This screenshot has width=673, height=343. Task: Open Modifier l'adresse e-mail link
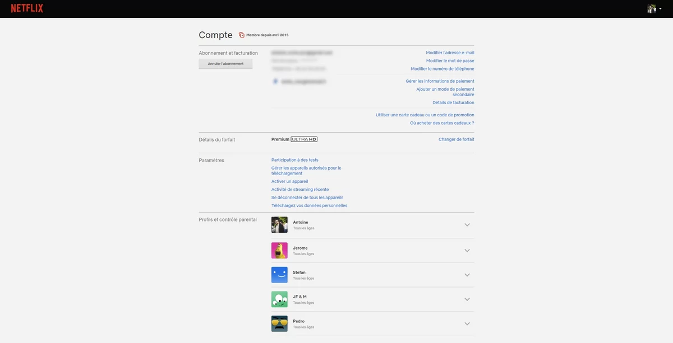pos(450,53)
